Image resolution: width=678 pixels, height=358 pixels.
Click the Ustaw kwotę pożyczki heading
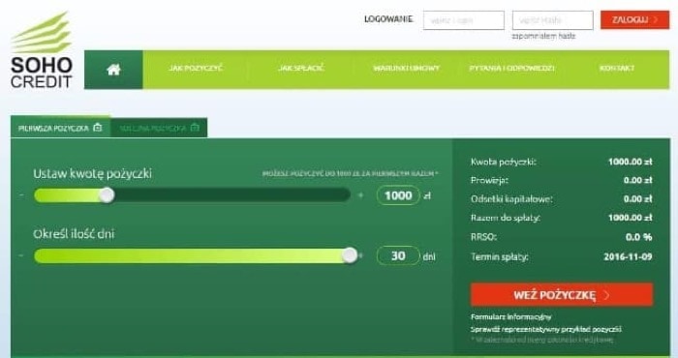(93, 174)
